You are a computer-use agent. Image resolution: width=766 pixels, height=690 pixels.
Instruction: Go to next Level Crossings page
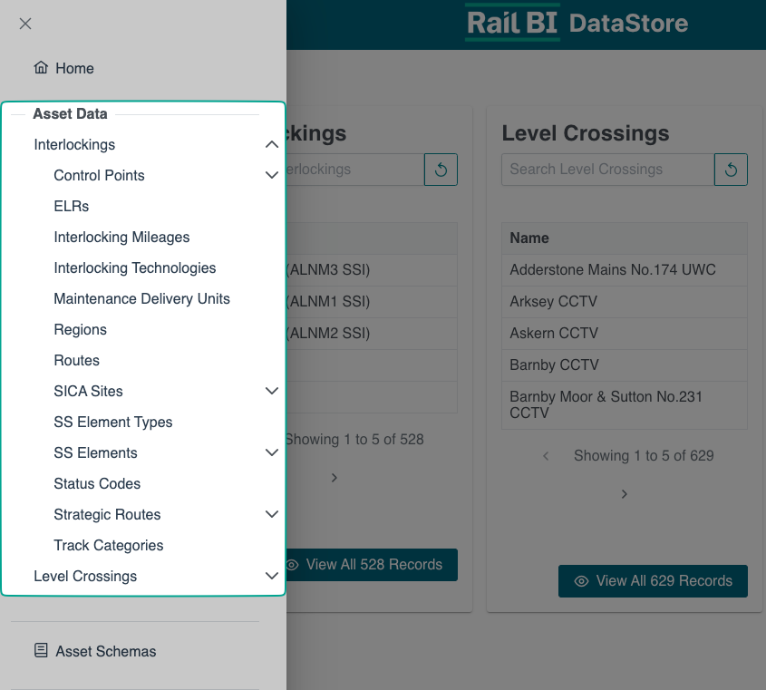tap(625, 494)
